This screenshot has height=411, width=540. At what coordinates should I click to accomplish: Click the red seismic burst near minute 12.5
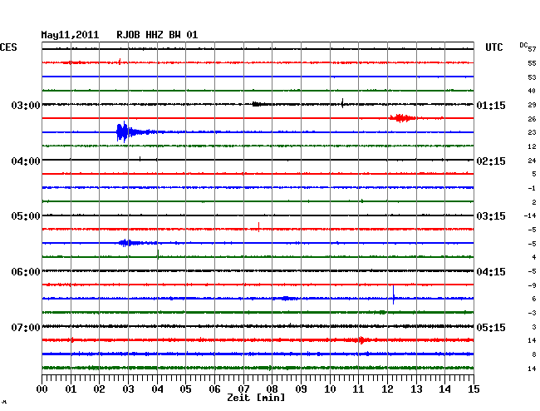pos(402,118)
